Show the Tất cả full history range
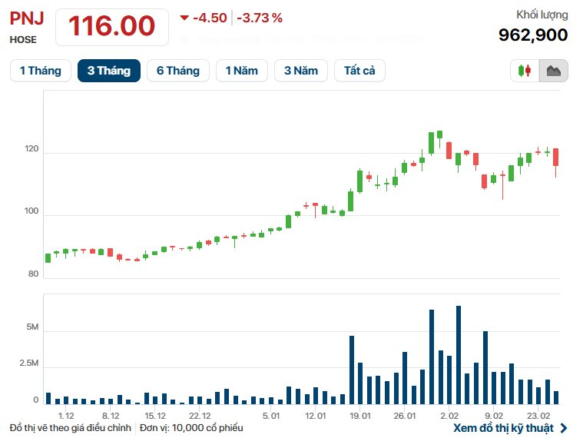This screenshot has height=438, width=583. click(359, 71)
